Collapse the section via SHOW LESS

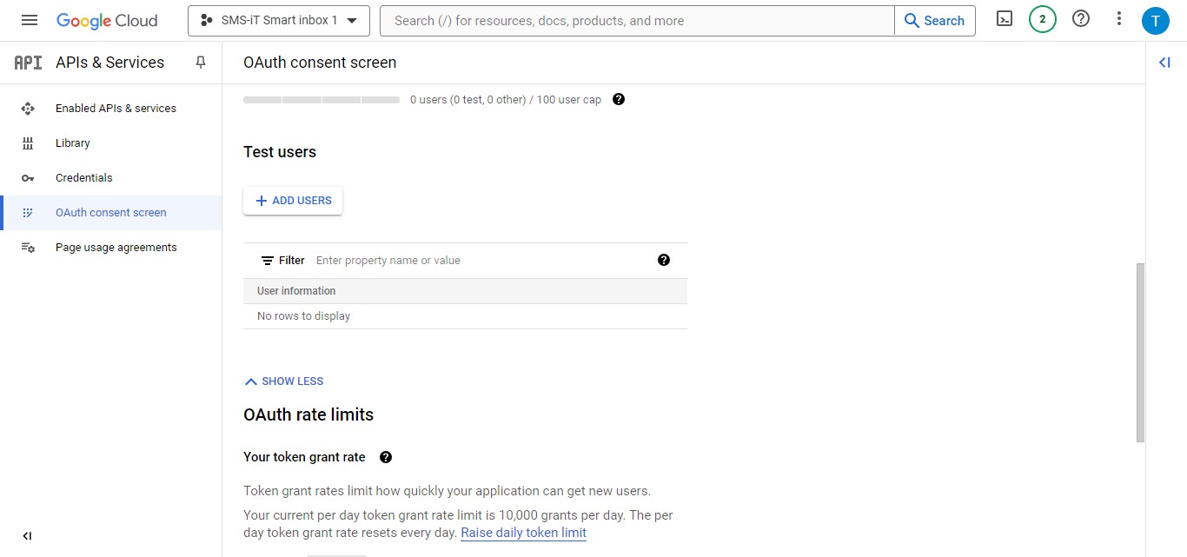click(284, 381)
